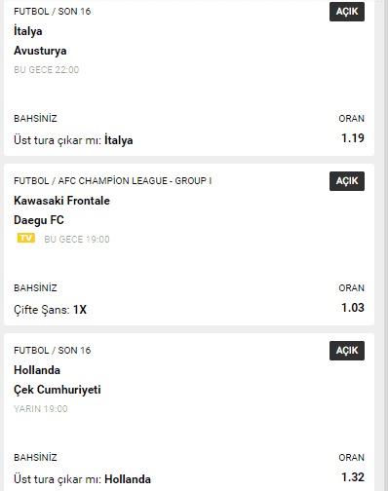Image resolution: width=388 pixels, height=491 pixels.
Task: Click AÇIK badge on Hollanda bet
Action: coord(347,351)
